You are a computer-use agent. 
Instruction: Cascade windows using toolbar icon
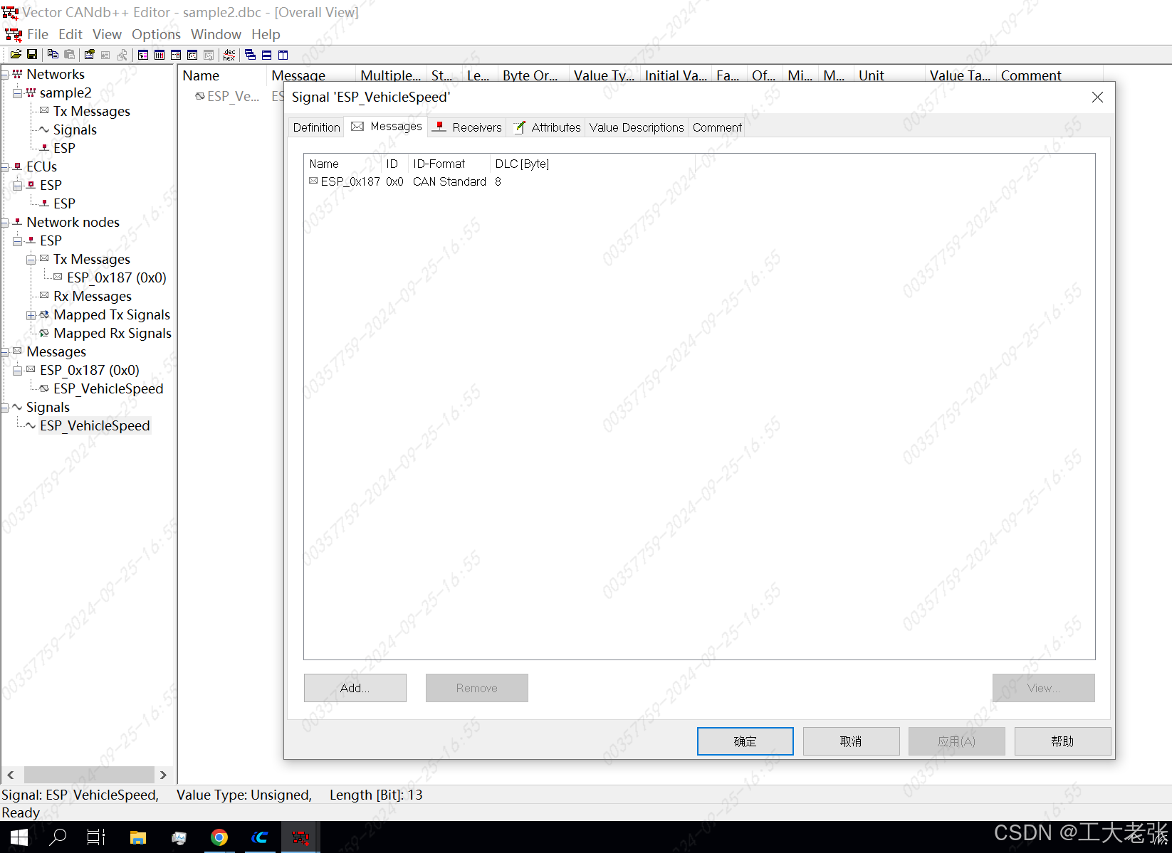pos(250,55)
